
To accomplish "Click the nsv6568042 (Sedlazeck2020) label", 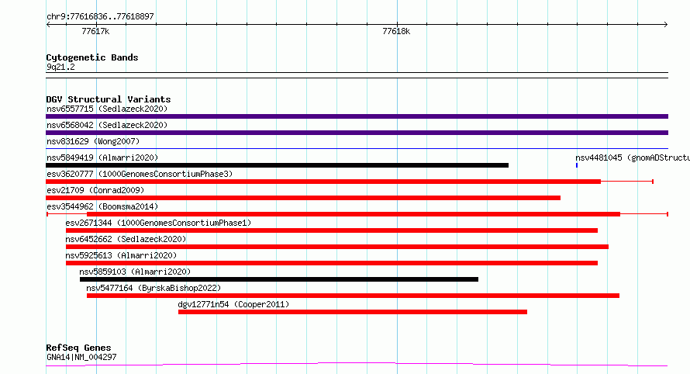I will click(x=107, y=125).
